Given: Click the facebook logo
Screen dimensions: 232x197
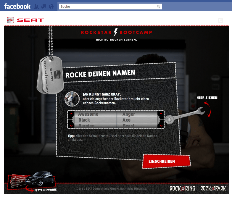Looking at the screenshot, I should [x=17, y=7].
